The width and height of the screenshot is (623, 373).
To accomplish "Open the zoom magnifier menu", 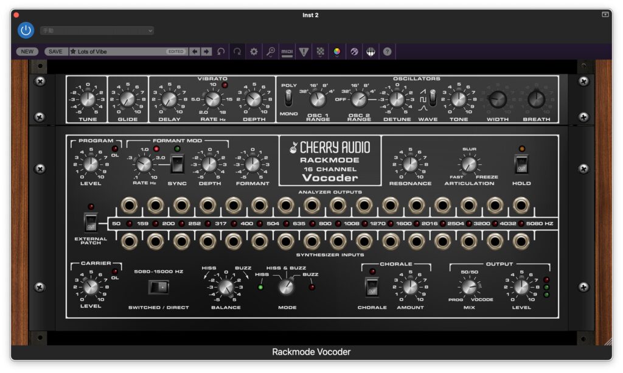I will click(x=271, y=52).
